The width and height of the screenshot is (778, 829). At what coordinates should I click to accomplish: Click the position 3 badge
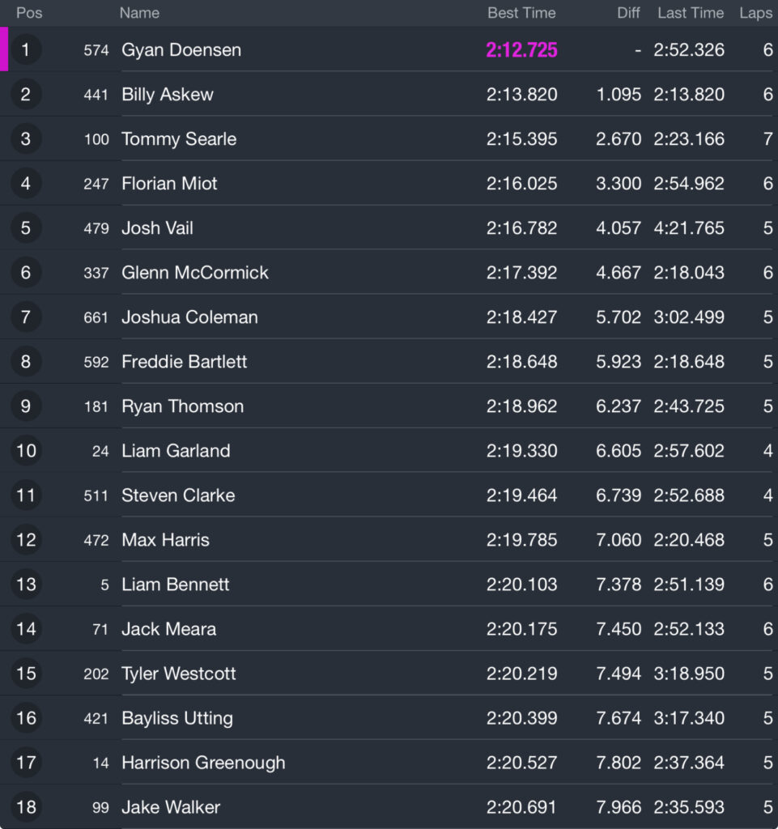tap(25, 138)
